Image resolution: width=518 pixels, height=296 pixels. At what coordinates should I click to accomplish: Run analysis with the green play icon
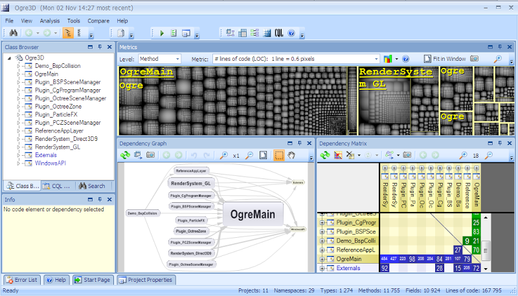coord(162,33)
